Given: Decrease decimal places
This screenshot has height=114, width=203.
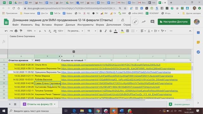Looking at the screenshot, I should pyautogui.click(x=50, y=31).
